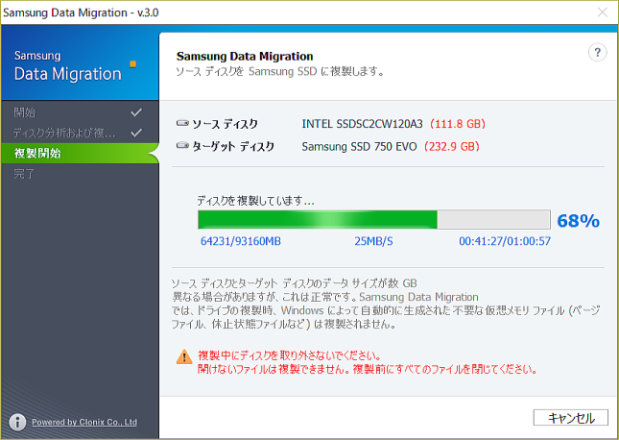The height and width of the screenshot is (440, 619).
Task: Click the checkmark next to 開始 step
Action: [x=136, y=112]
